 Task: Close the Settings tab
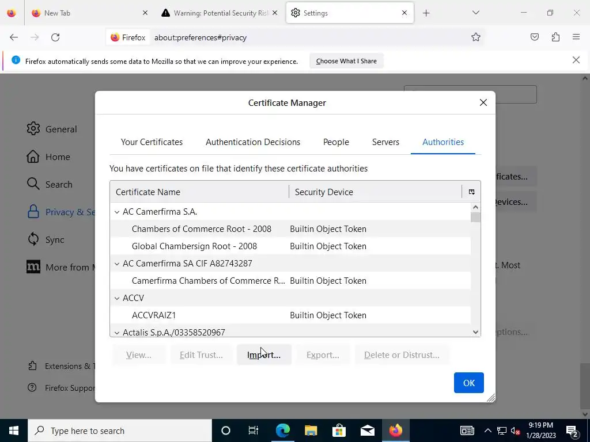404,13
